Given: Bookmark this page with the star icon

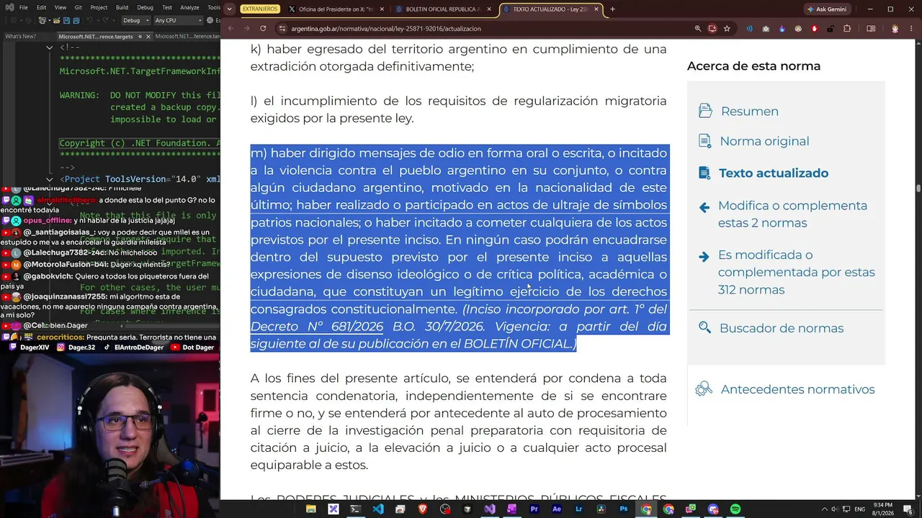Looking at the screenshot, I should 727,29.
